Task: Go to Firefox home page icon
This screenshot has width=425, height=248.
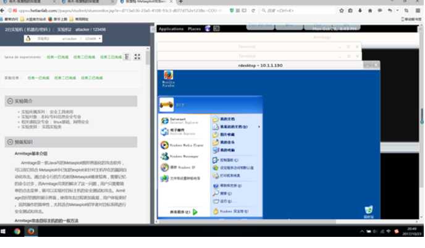Action: [370, 10]
